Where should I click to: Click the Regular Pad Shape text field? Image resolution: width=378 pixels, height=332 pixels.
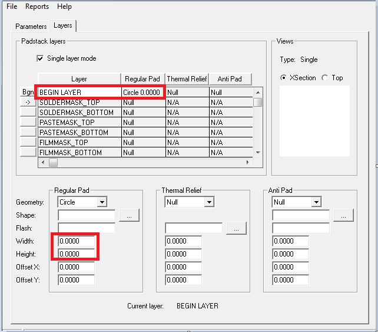(x=87, y=215)
